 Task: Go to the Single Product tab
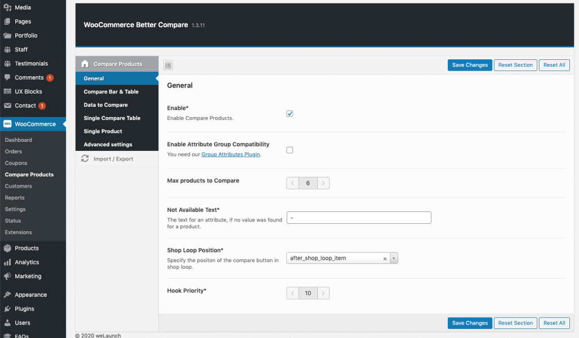click(117, 131)
